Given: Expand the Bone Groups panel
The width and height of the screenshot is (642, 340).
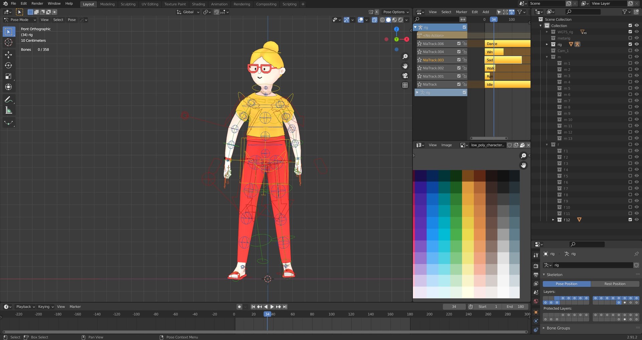Looking at the screenshot, I should (544, 328).
